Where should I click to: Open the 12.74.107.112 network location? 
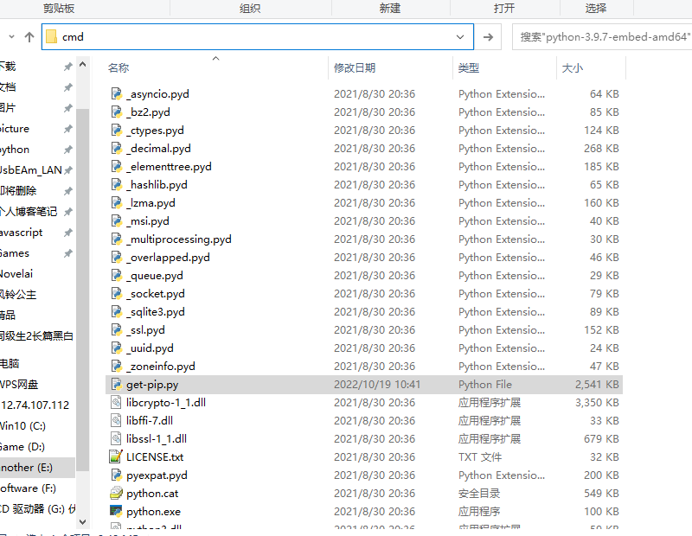pos(35,405)
